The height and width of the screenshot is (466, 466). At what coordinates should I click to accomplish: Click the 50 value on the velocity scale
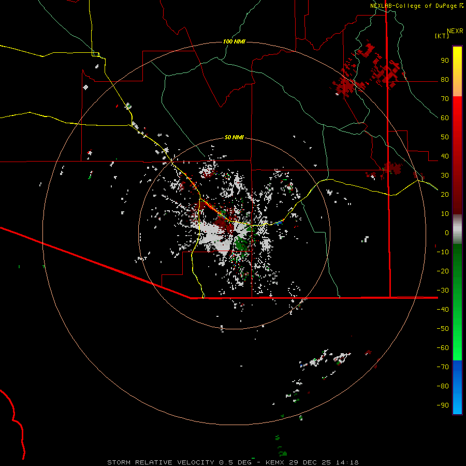[x=445, y=137]
